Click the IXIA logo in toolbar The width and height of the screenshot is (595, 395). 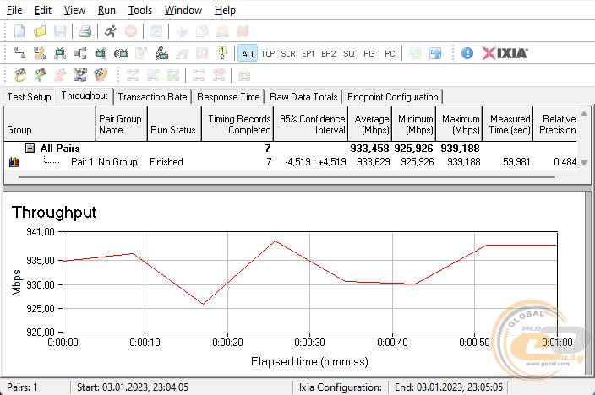click(505, 53)
